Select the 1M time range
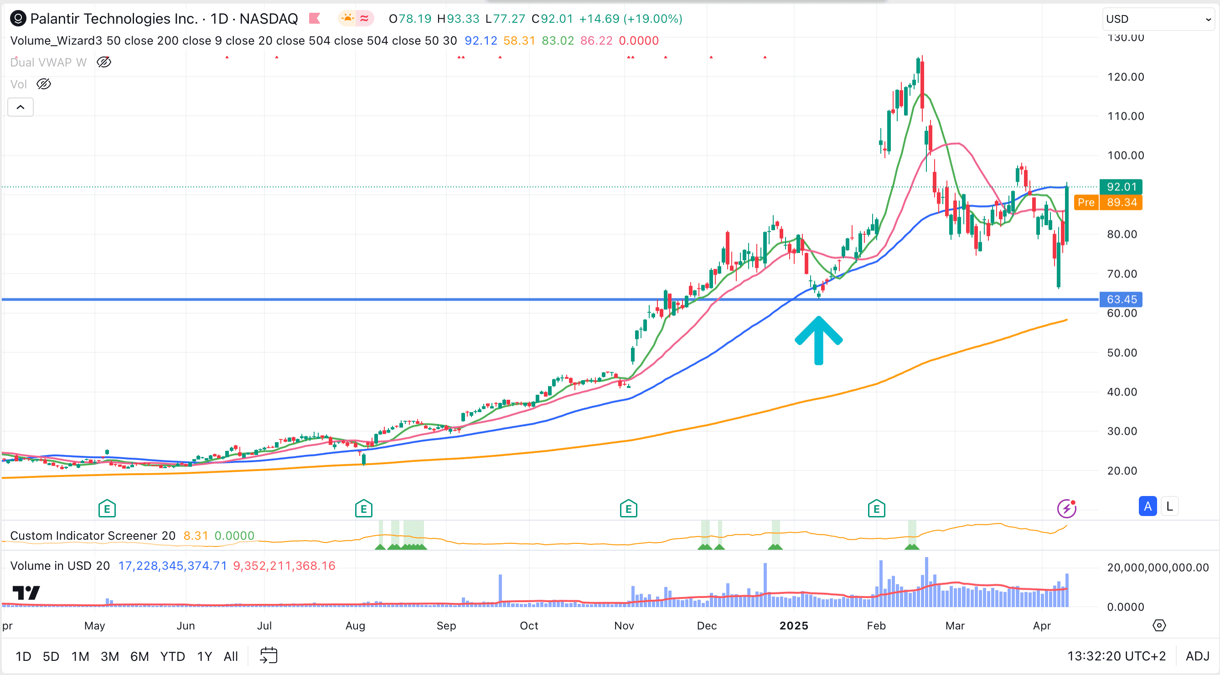Screen dimensions: 1220x675 click(x=80, y=656)
